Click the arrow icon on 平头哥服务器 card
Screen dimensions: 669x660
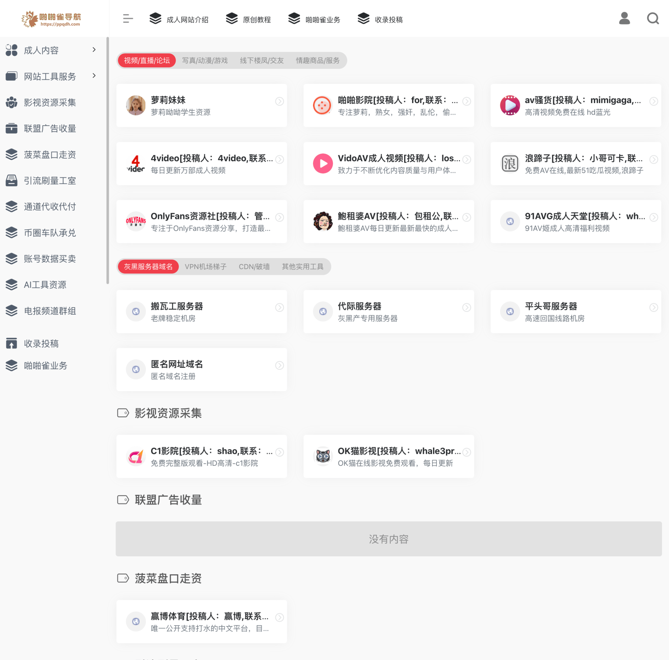tap(653, 307)
